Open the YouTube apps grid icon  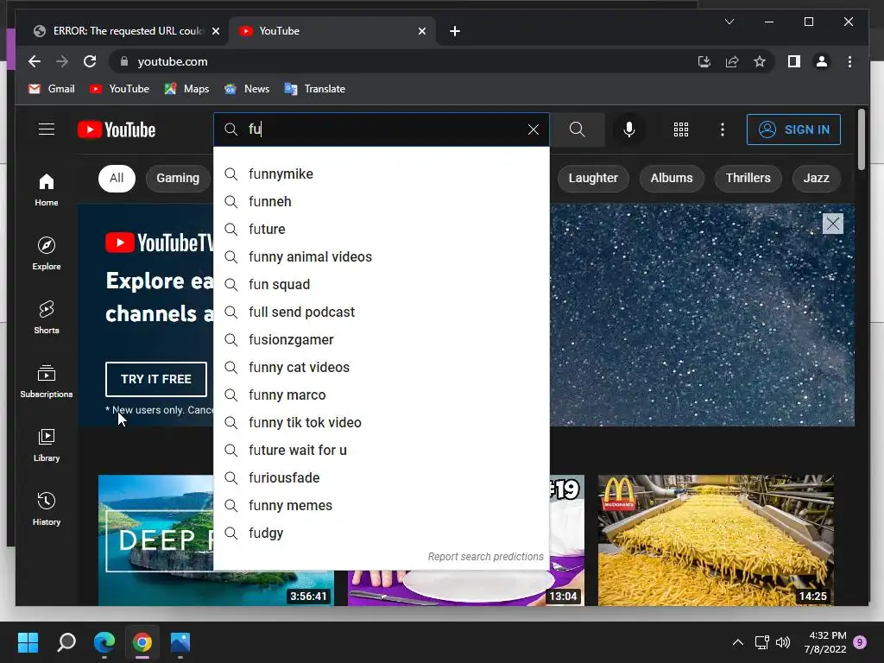681,129
